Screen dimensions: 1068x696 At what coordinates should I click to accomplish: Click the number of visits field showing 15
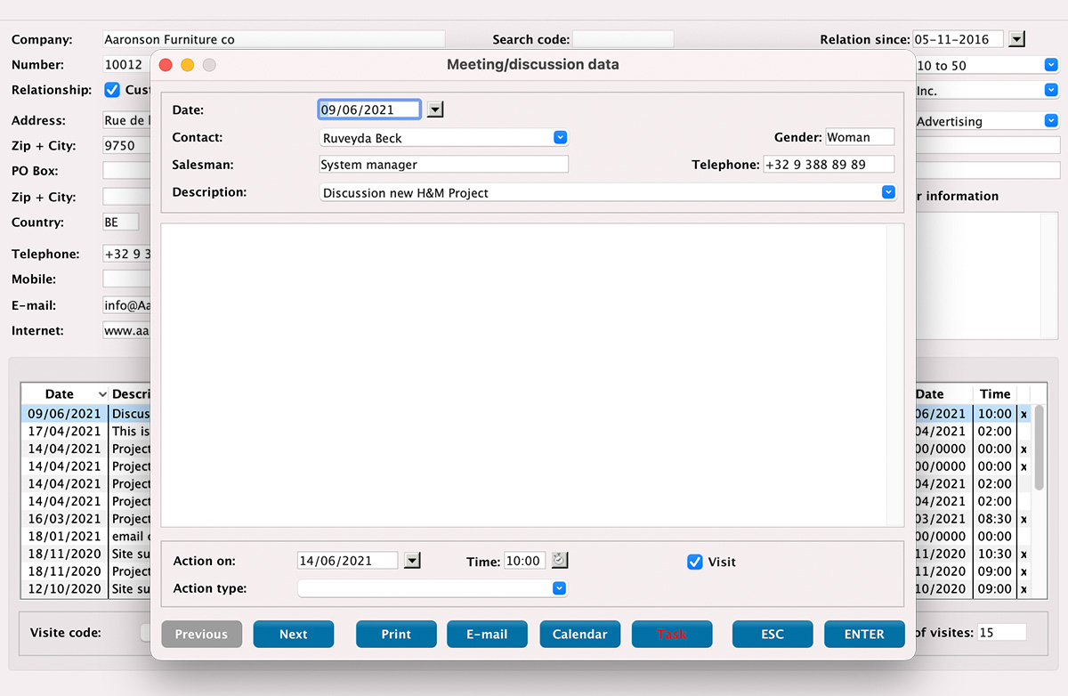coord(1001,633)
